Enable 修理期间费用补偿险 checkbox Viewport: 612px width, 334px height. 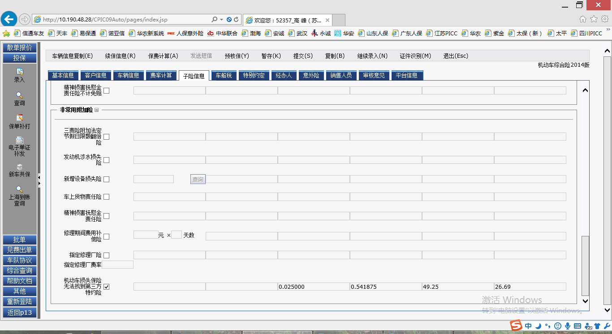pos(107,236)
